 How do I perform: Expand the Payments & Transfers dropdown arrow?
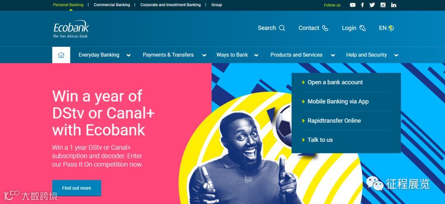tap(204, 55)
